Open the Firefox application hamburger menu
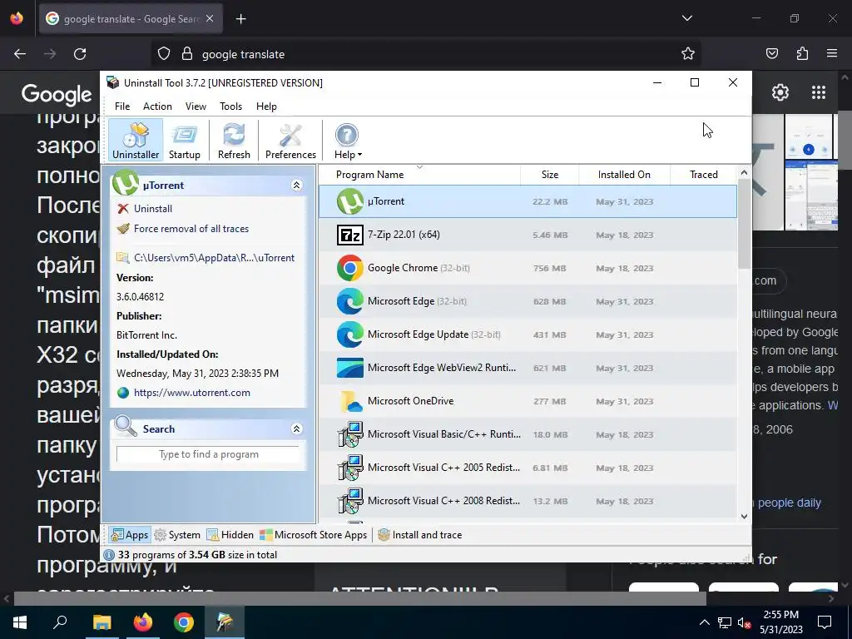The width and height of the screenshot is (852, 639). click(x=832, y=53)
